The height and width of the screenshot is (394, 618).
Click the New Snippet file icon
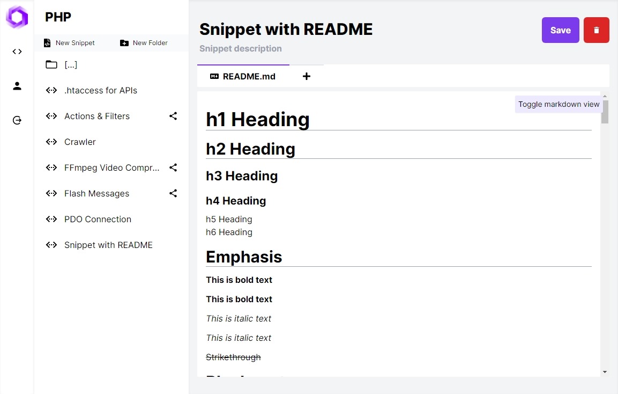click(x=48, y=42)
